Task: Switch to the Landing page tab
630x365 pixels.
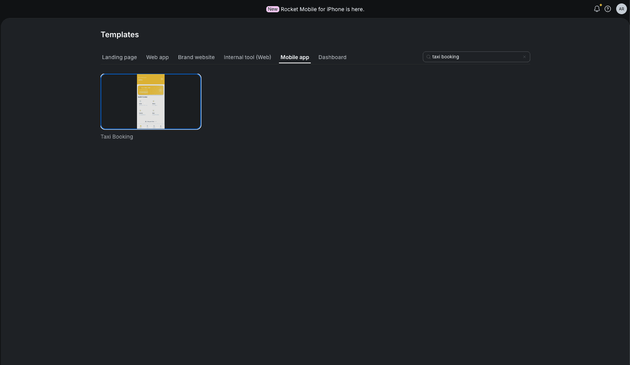Action: pyautogui.click(x=119, y=57)
